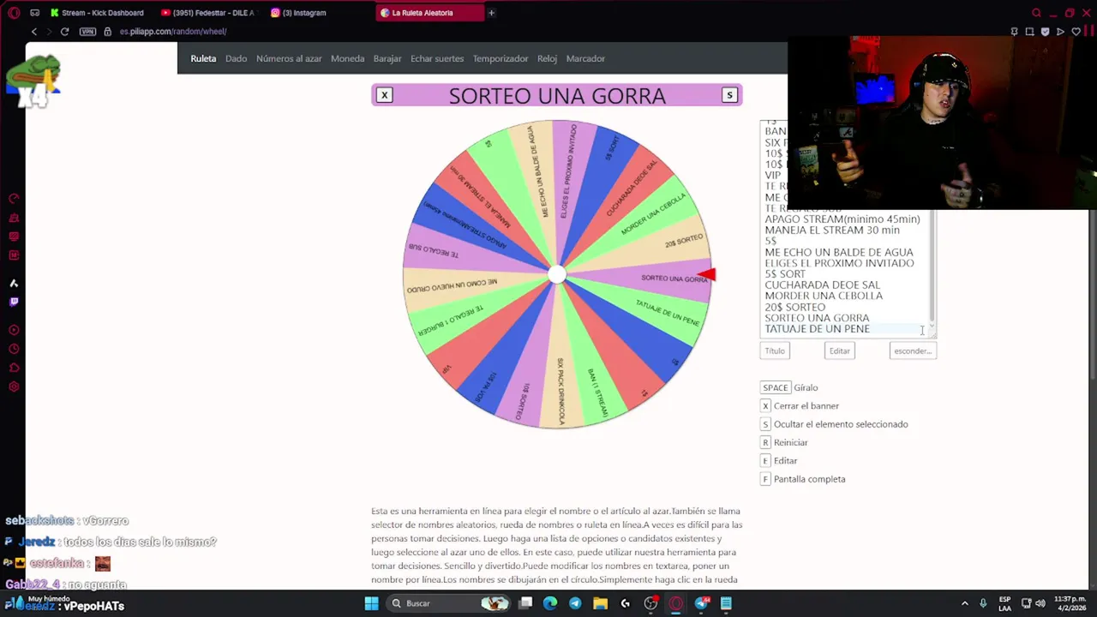
Task: Click the S button on the banner
Action: pos(729,95)
